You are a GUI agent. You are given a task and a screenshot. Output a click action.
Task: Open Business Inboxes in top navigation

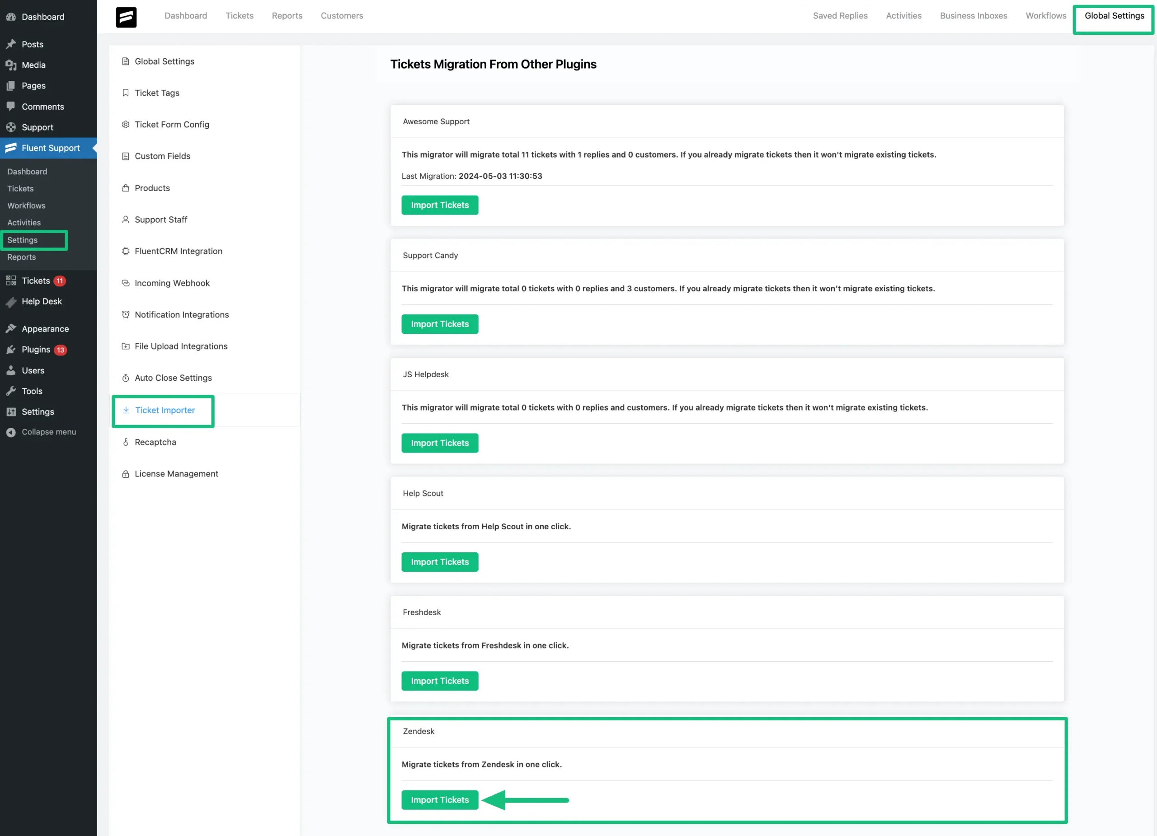974,16
